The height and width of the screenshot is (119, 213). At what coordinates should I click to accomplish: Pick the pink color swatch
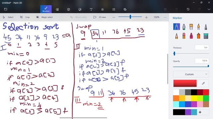click(x=200, y=104)
